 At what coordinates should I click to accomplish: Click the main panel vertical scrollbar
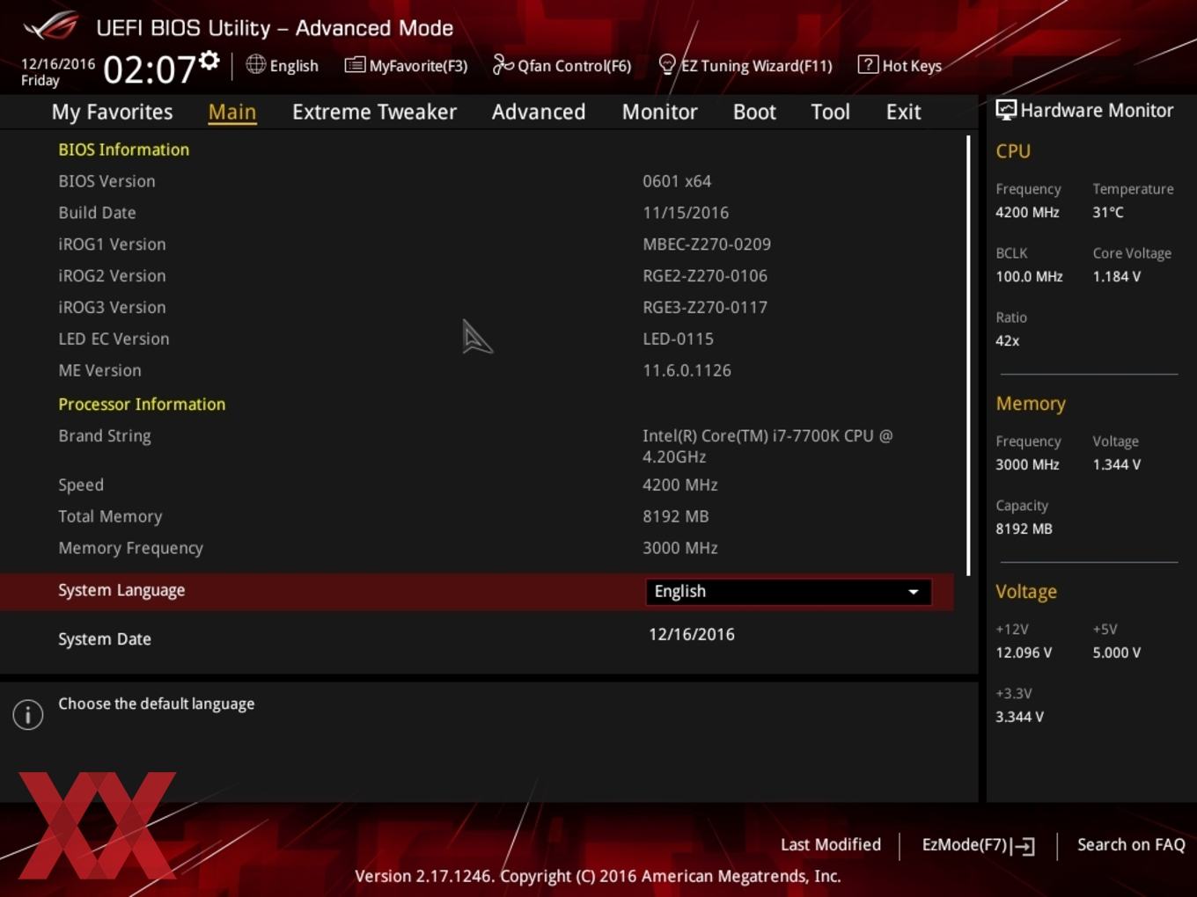[968, 355]
